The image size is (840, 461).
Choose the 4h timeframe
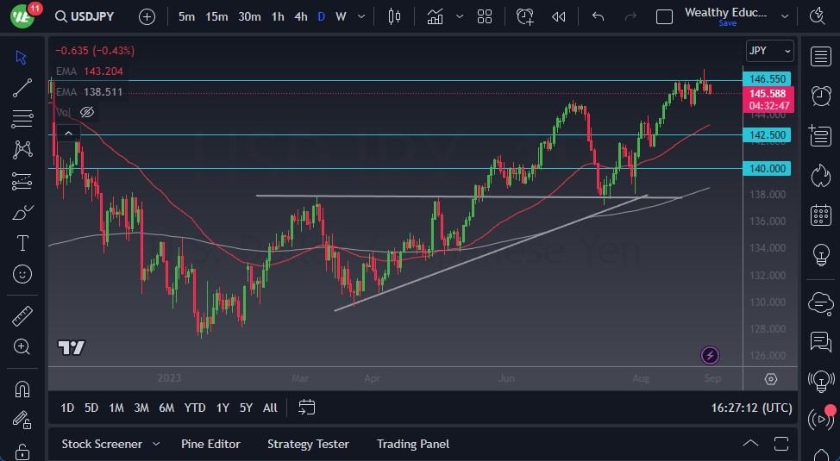300,16
